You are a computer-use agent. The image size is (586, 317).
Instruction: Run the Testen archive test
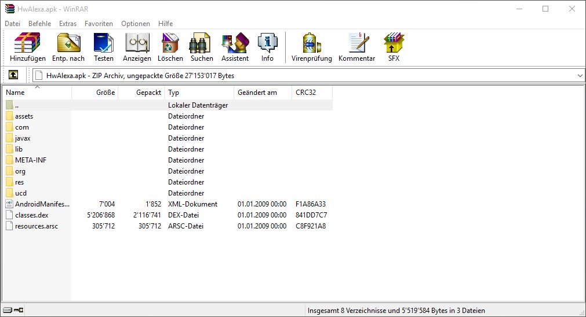click(x=104, y=47)
